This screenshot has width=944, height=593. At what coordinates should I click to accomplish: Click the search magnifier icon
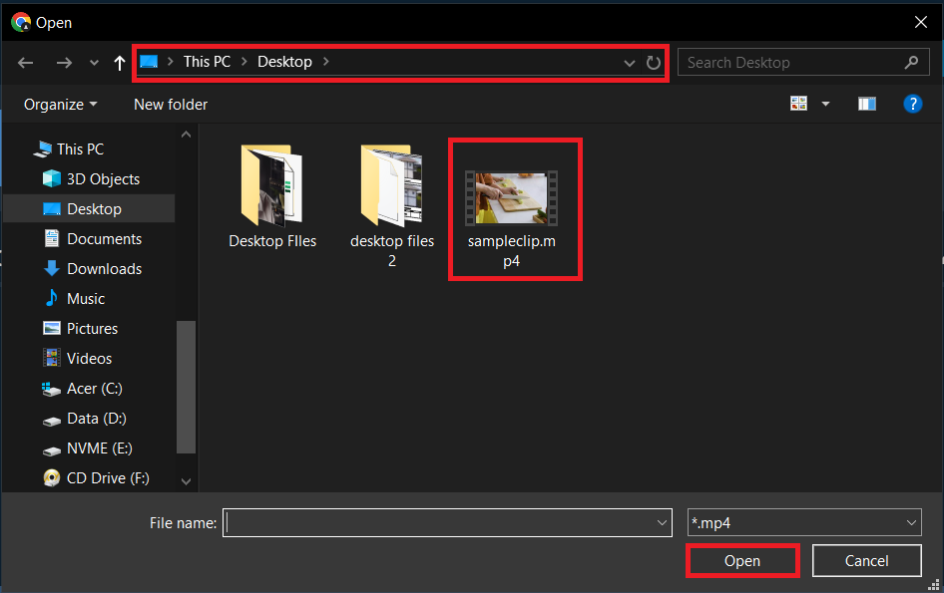[911, 62]
